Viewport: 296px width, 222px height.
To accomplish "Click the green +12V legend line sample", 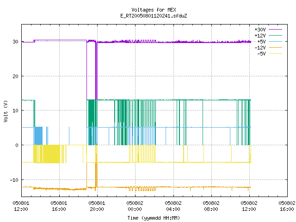I will click(x=276, y=35).
